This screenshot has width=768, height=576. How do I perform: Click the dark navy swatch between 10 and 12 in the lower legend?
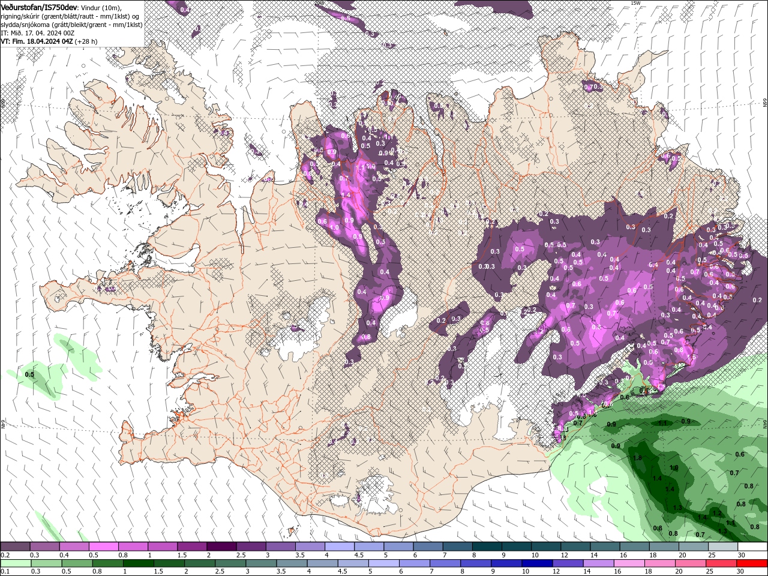(537, 563)
